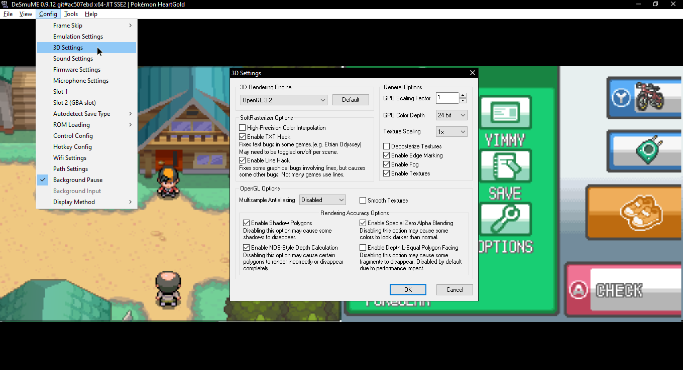This screenshot has width=683, height=370.
Task: Open the Tools menu
Action: 71,14
